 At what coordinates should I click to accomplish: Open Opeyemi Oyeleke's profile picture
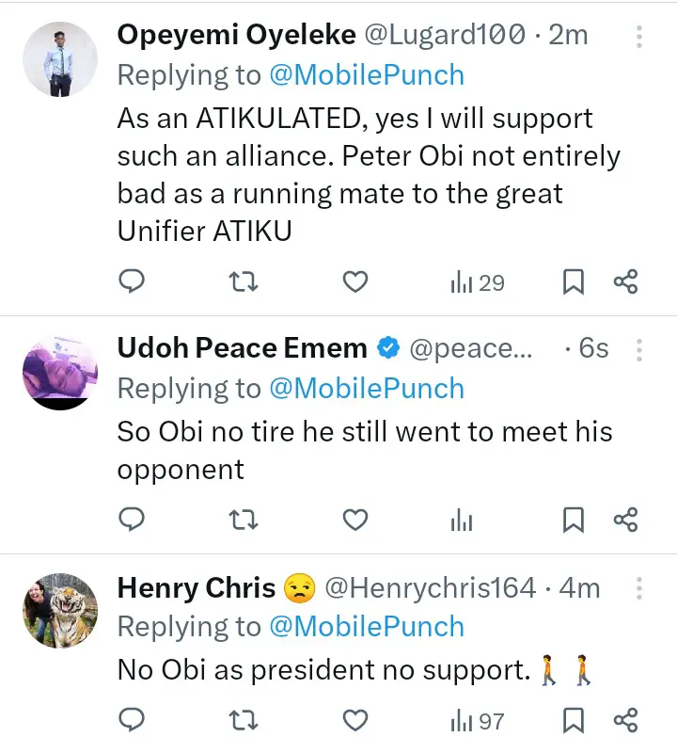60,59
